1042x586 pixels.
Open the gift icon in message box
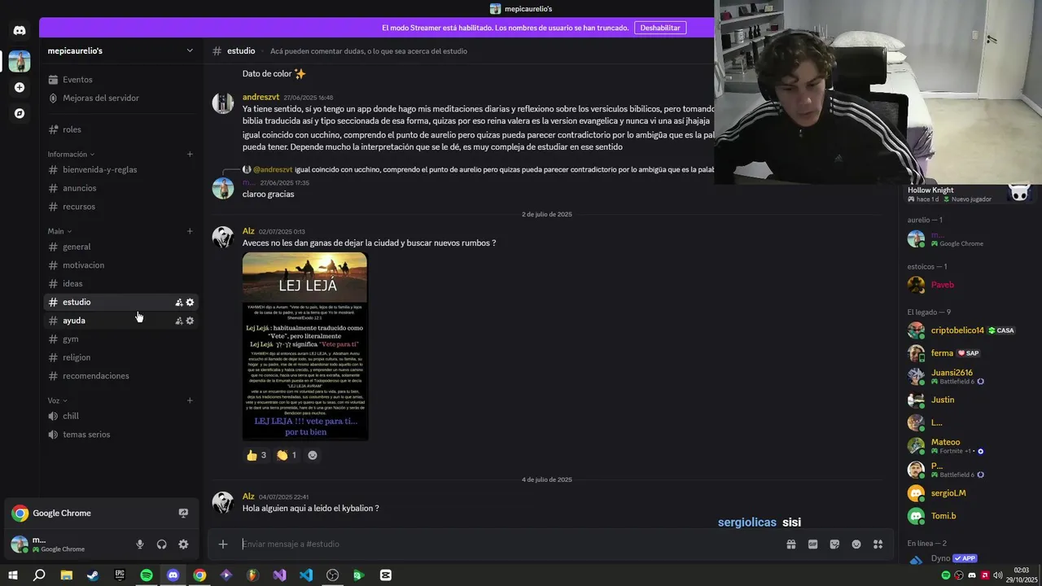[790, 544]
